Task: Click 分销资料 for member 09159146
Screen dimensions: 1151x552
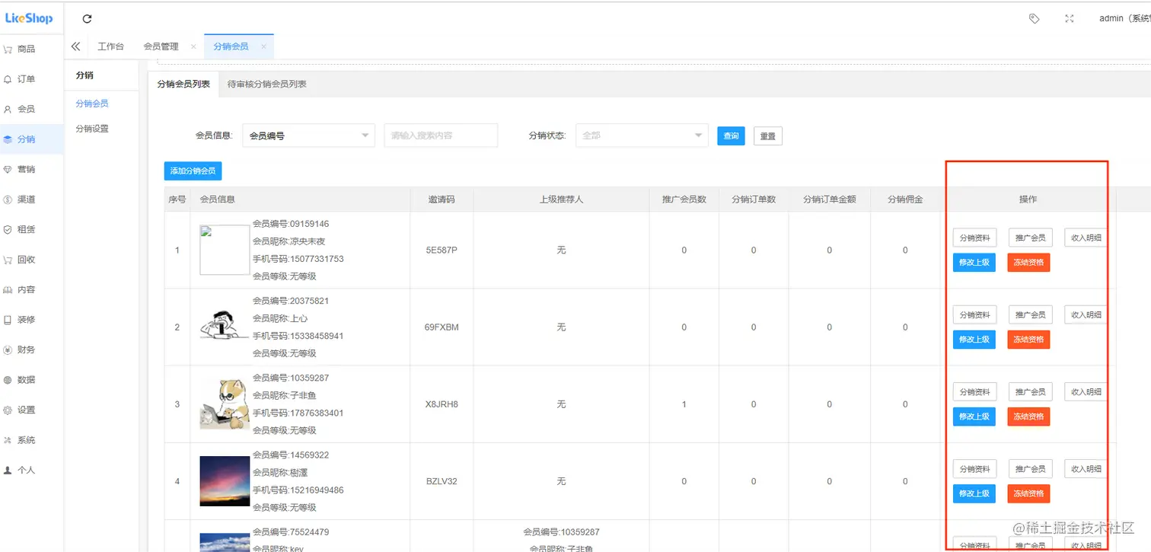Action: point(974,238)
